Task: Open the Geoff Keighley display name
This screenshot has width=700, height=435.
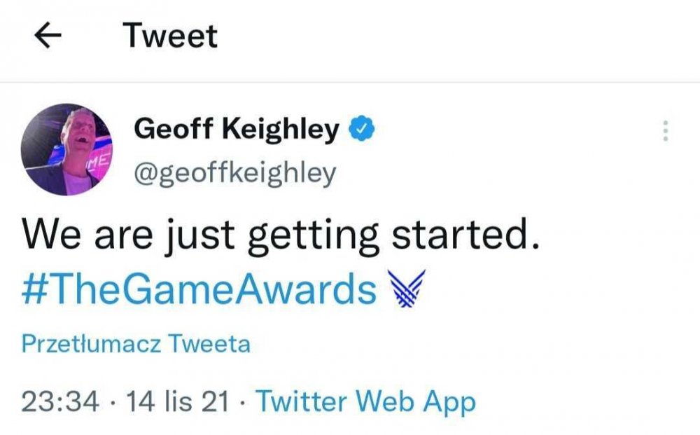Action: coord(237,130)
